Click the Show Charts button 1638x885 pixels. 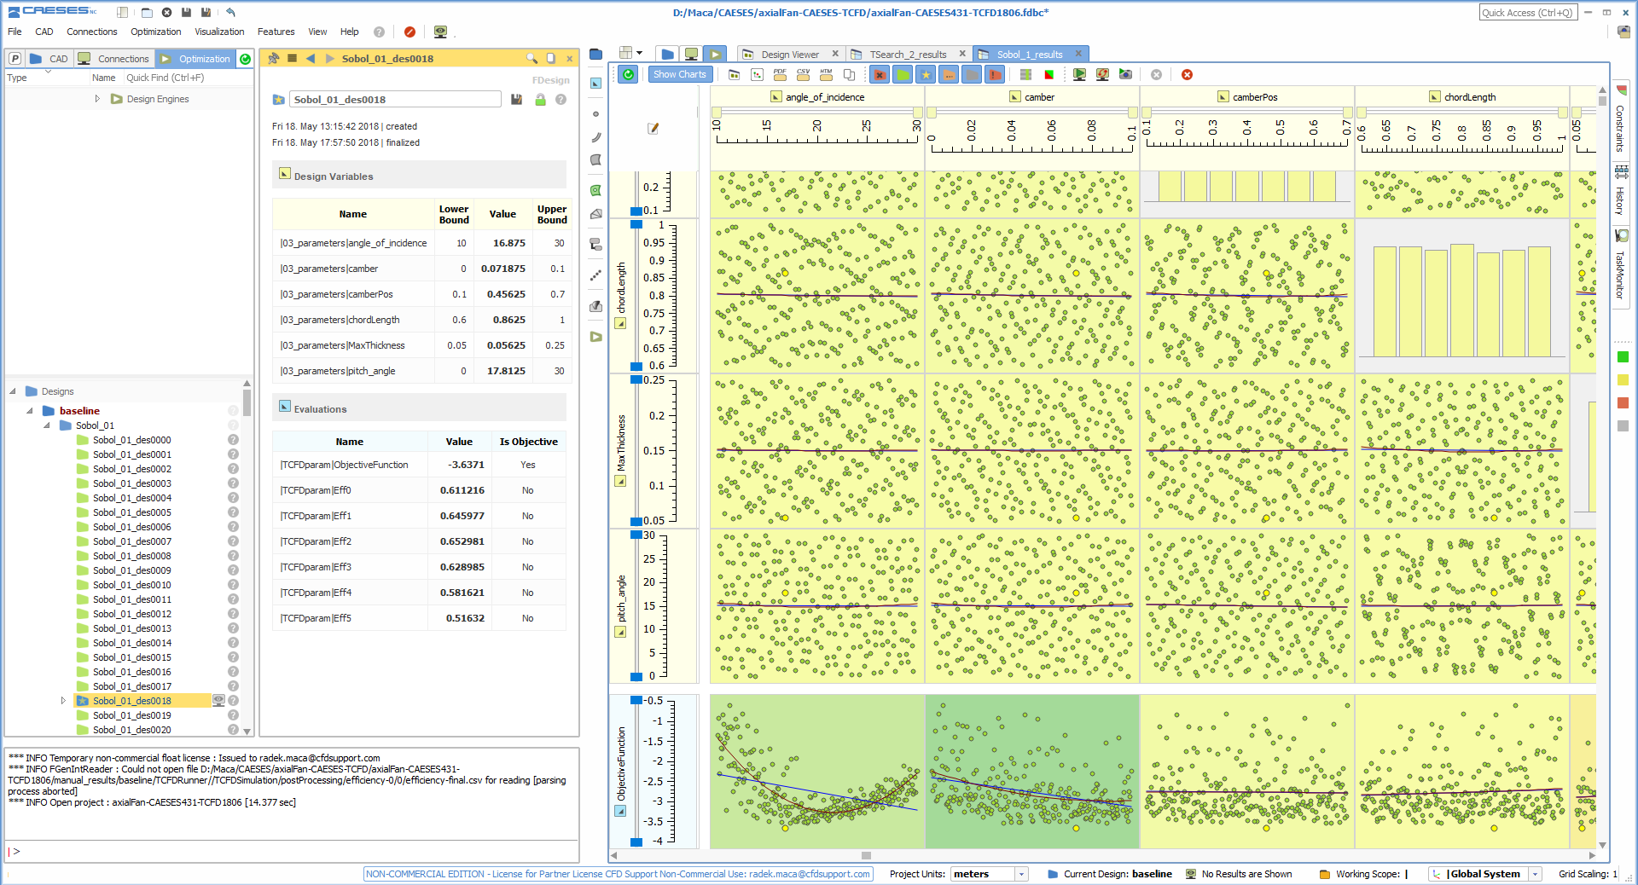(679, 74)
